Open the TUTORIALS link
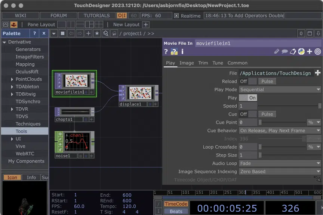This screenshot has height=215, width=323. click(x=96, y=16)
